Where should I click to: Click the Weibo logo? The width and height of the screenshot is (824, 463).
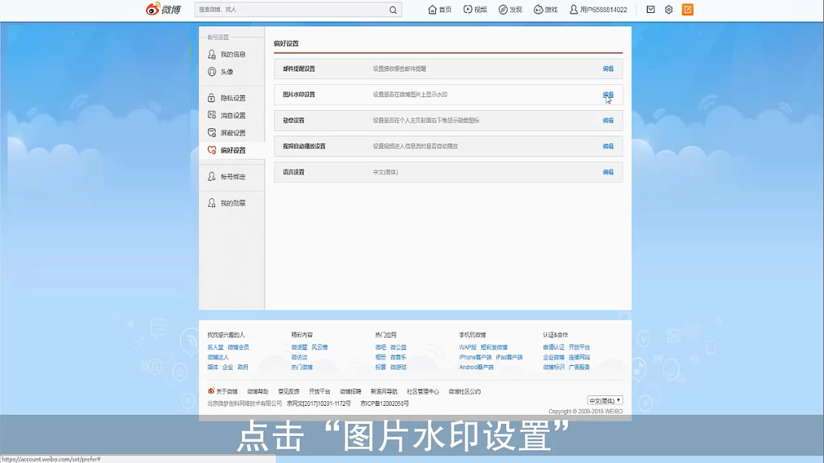click(x=163, y=10)
